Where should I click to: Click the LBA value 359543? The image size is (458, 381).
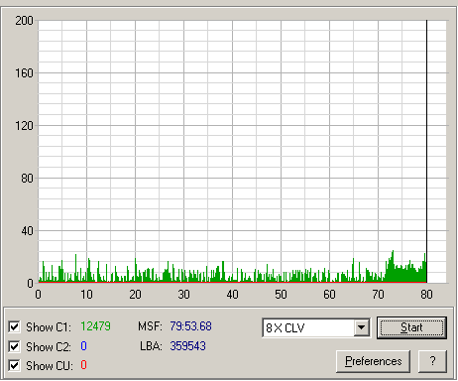pos(188,346)
